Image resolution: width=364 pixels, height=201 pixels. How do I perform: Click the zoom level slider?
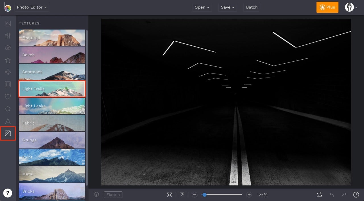(x=204, y=195)
